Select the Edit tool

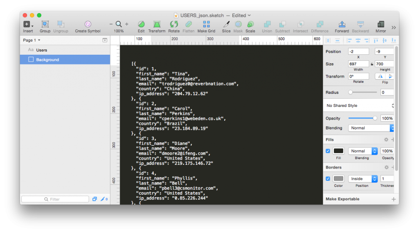[141, 24]
